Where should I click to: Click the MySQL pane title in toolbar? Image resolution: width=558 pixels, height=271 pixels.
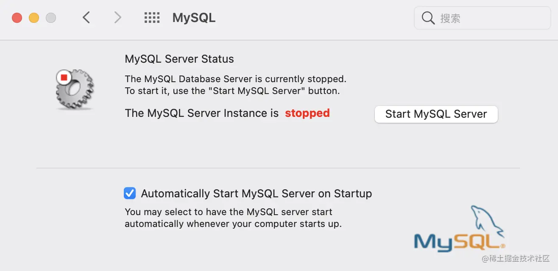[194, 18]
